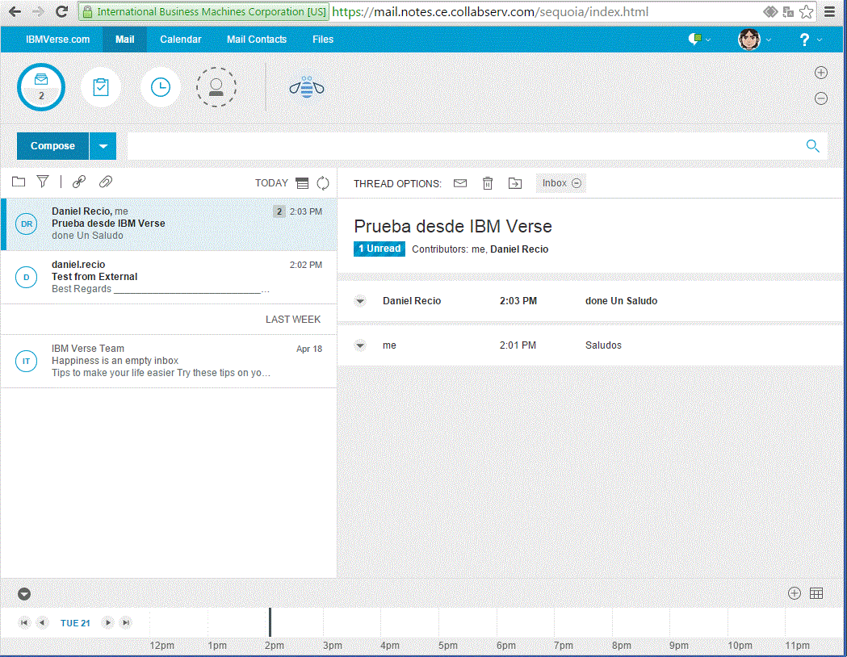
Task: Jump to first calendar date arrow
Action: [x=23, y=623]
